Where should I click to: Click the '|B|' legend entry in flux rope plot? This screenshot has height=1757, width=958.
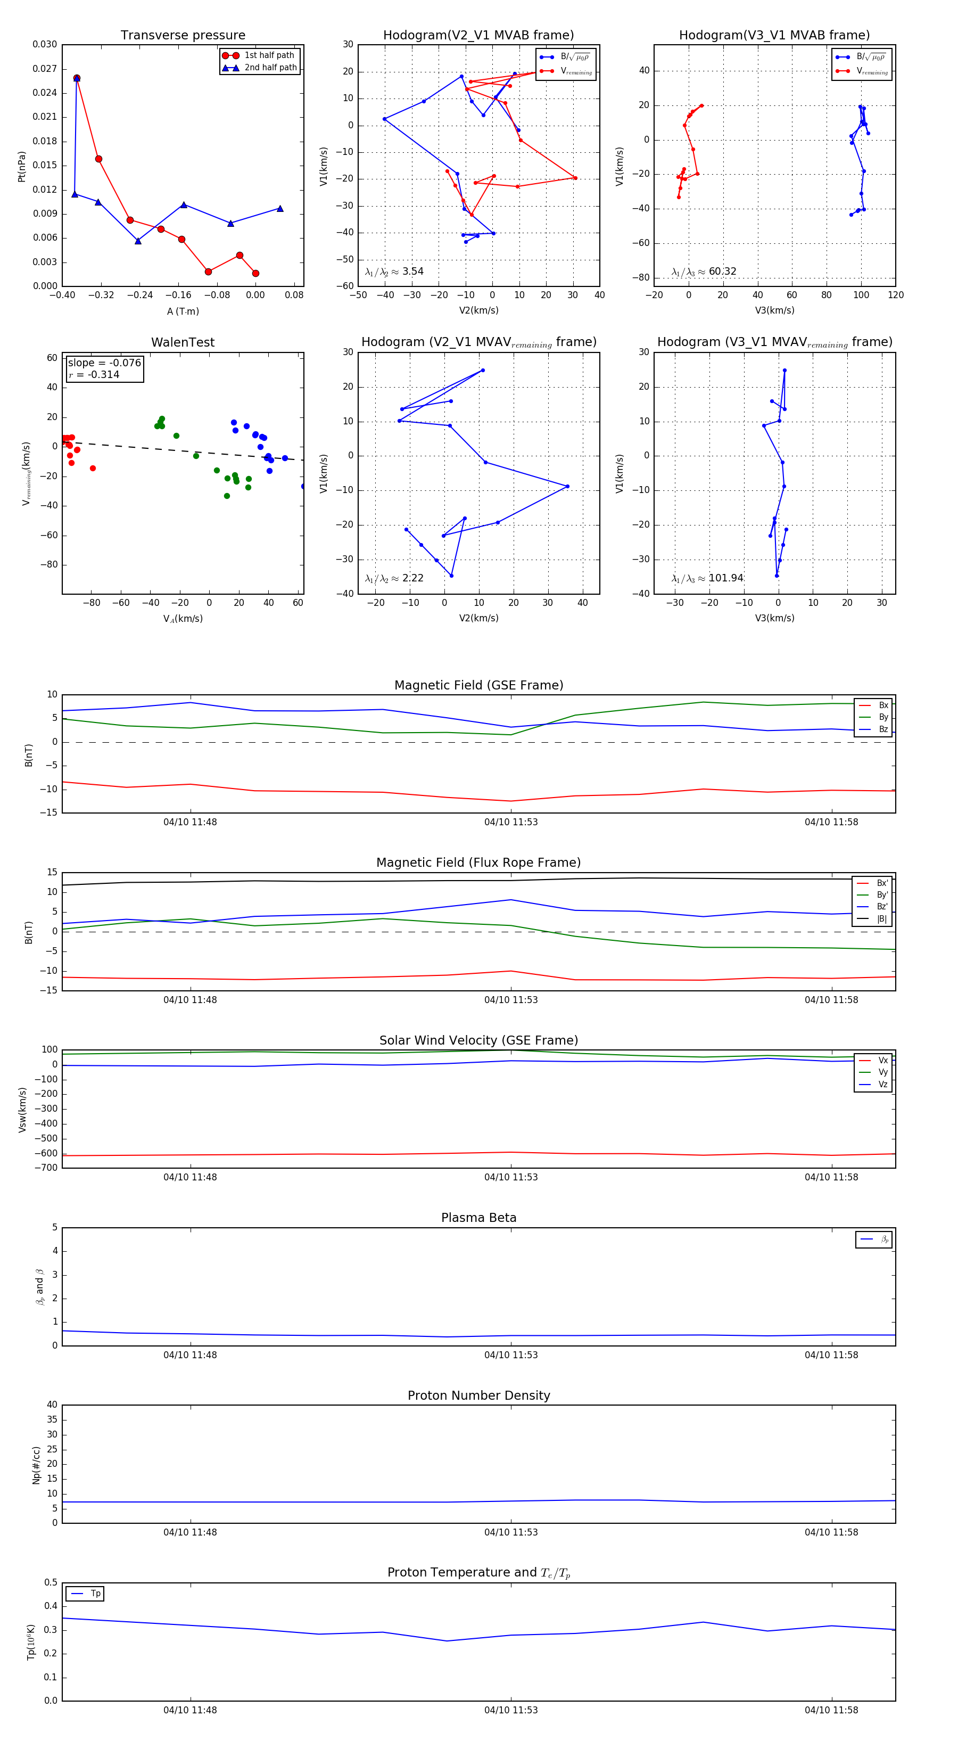(872, 919)
